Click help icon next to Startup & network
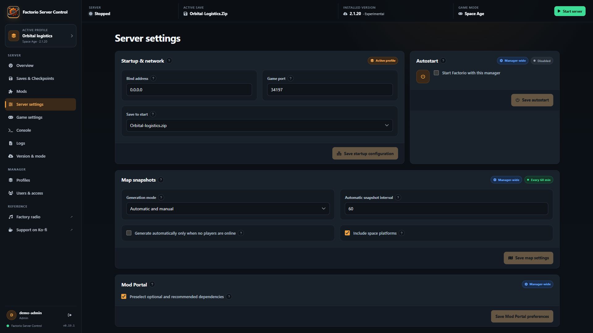 [169, 61]
